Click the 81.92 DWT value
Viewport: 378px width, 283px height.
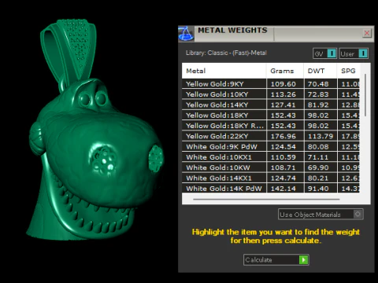pos(318,105)
